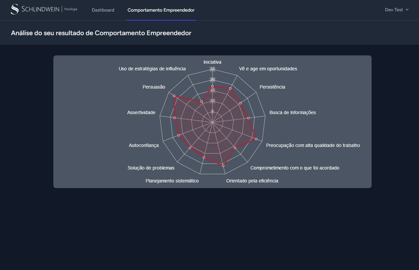Toggle the Comprometimento com o que foi acordado marker
Image resolution: width=419 pixels, height=270 pixels.
[235, 148]
